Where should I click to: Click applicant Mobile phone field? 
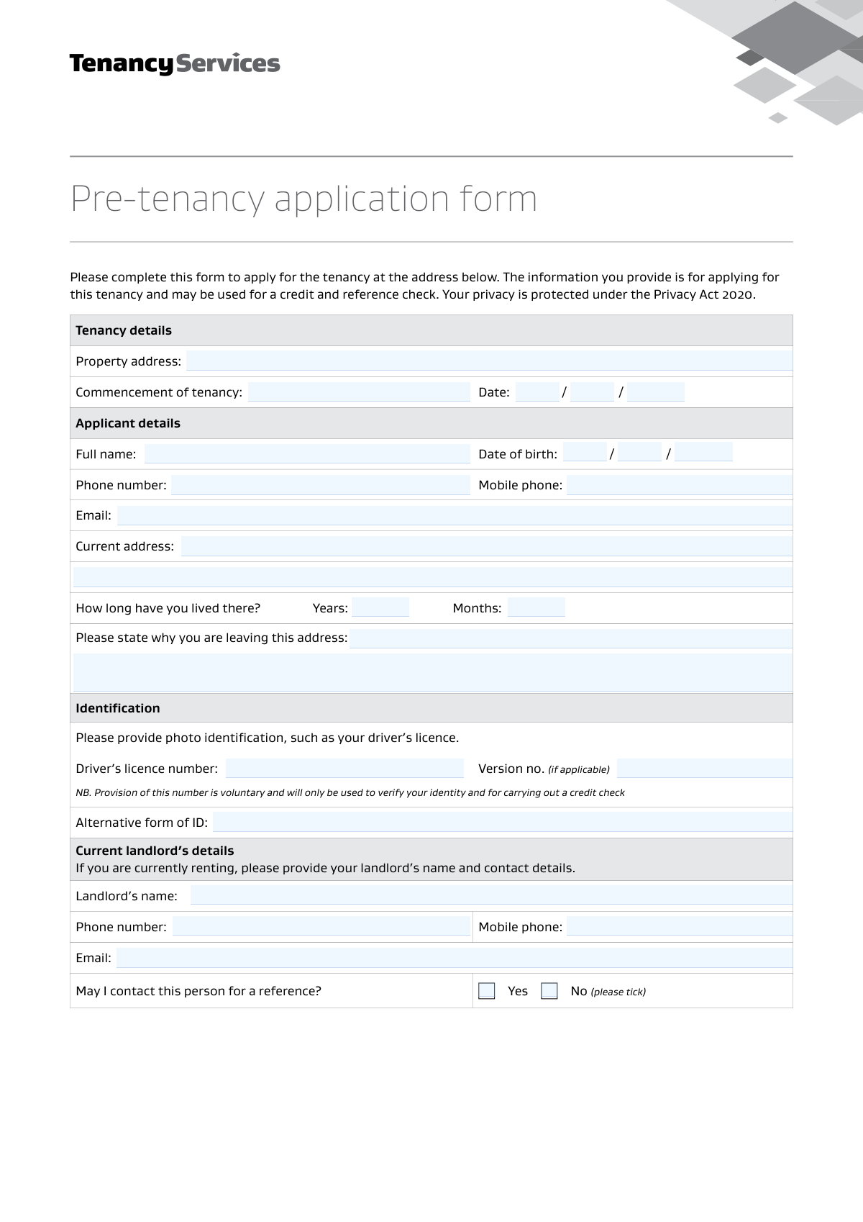coord(679,485)
